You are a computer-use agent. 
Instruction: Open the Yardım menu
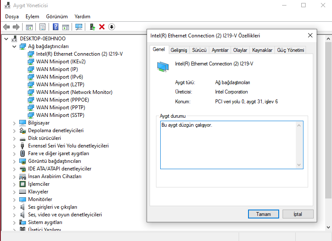pyautogui.click(x=82, y=17)
